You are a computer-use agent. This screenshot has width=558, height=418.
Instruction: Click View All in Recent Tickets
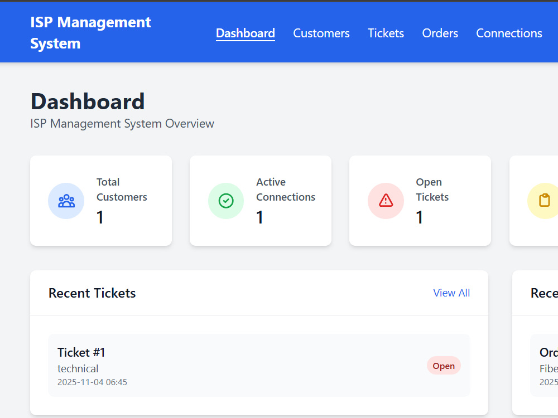click(451, 293)
